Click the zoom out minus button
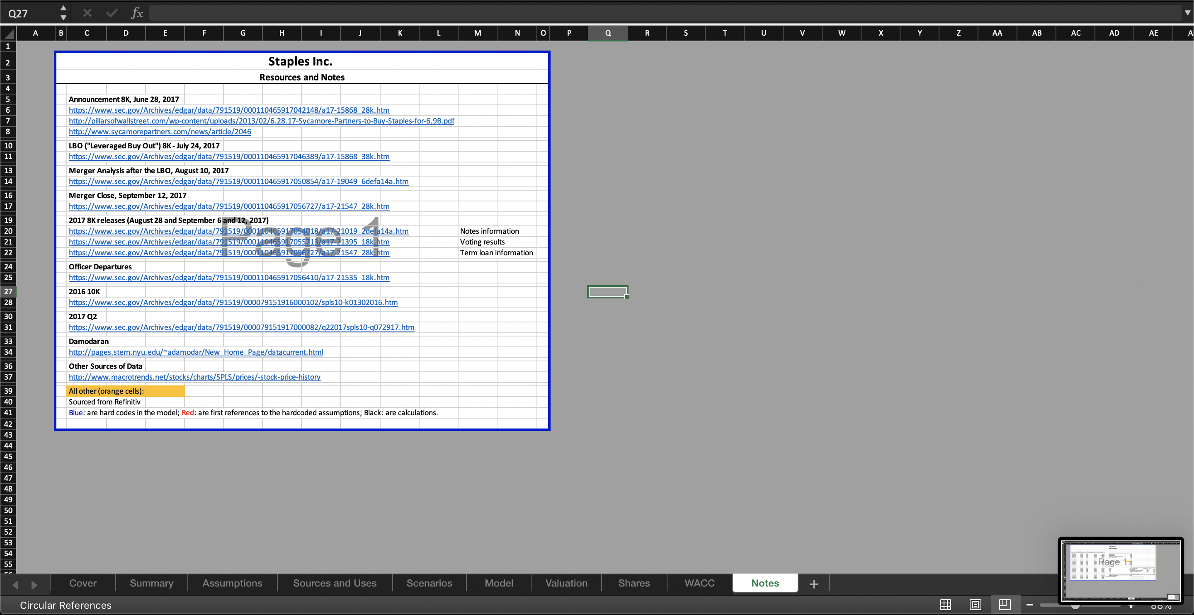This screenshot has height=615, width=1194. 1030,604
